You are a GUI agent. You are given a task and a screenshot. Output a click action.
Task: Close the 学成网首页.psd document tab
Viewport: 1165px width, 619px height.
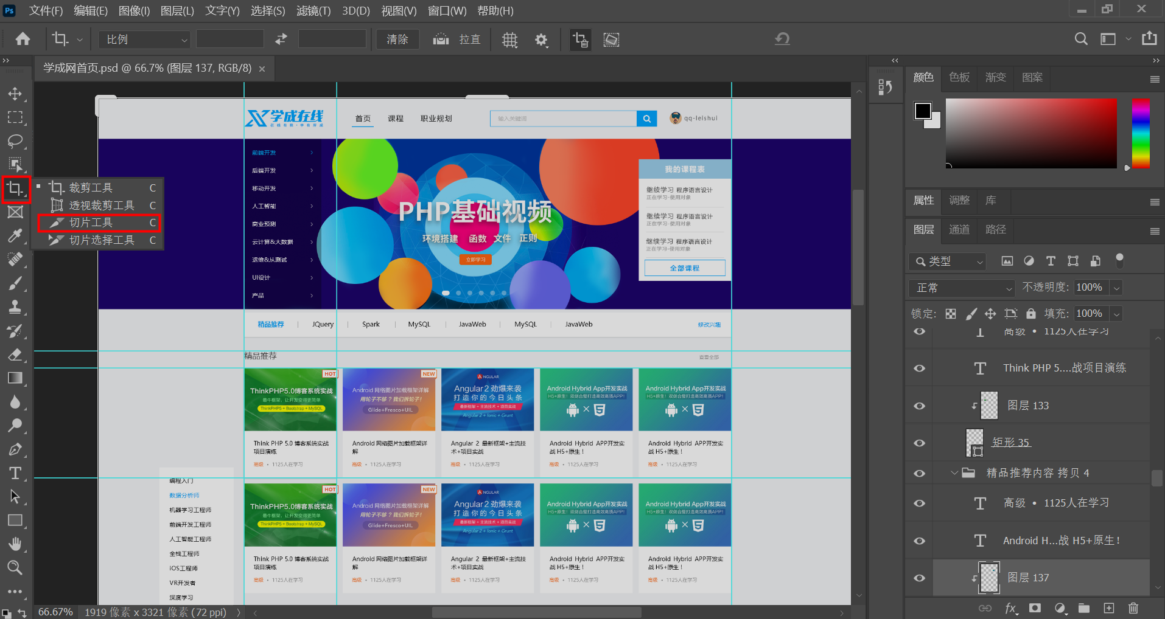tap(262, 69)
